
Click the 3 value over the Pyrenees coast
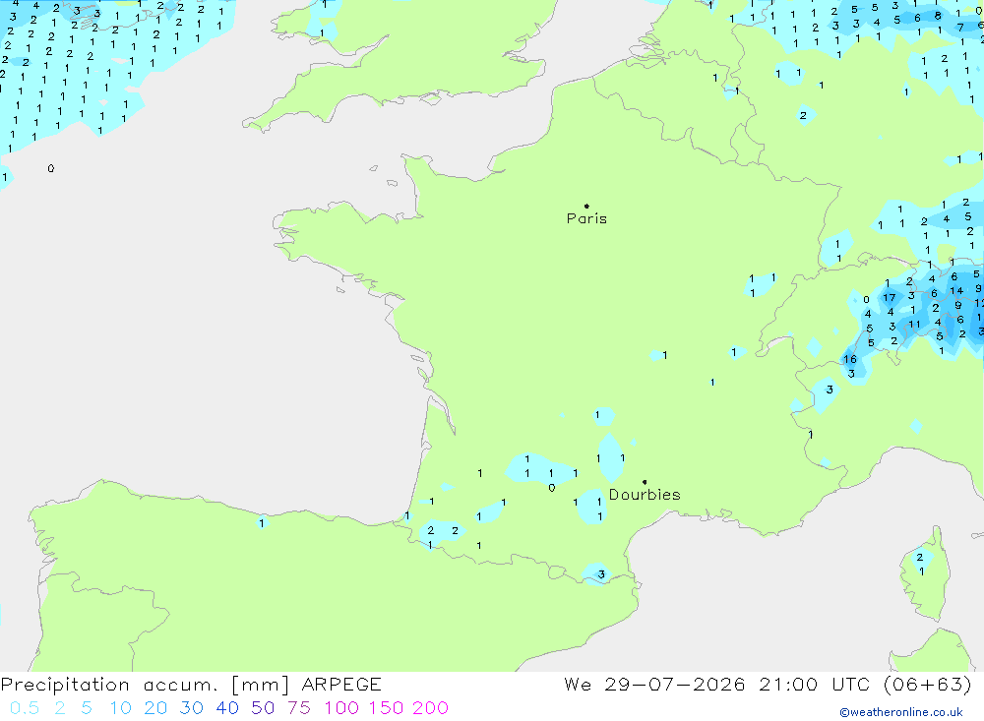[x=601, y=574]
